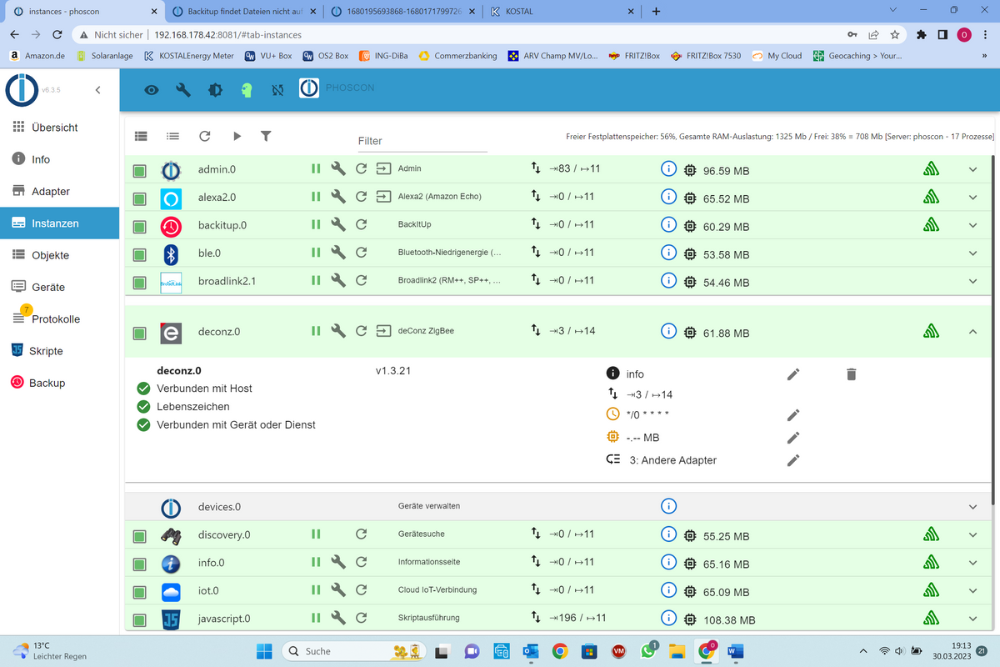Click the play filter for running instances

(237, 136)
